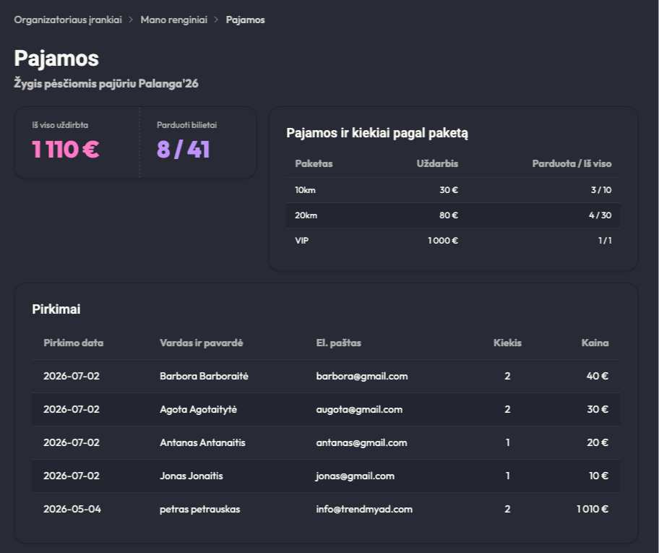The image size is (659, 553).
Task: Click chevron before Pajamos breadcrumb
Action: pos(217,20)
